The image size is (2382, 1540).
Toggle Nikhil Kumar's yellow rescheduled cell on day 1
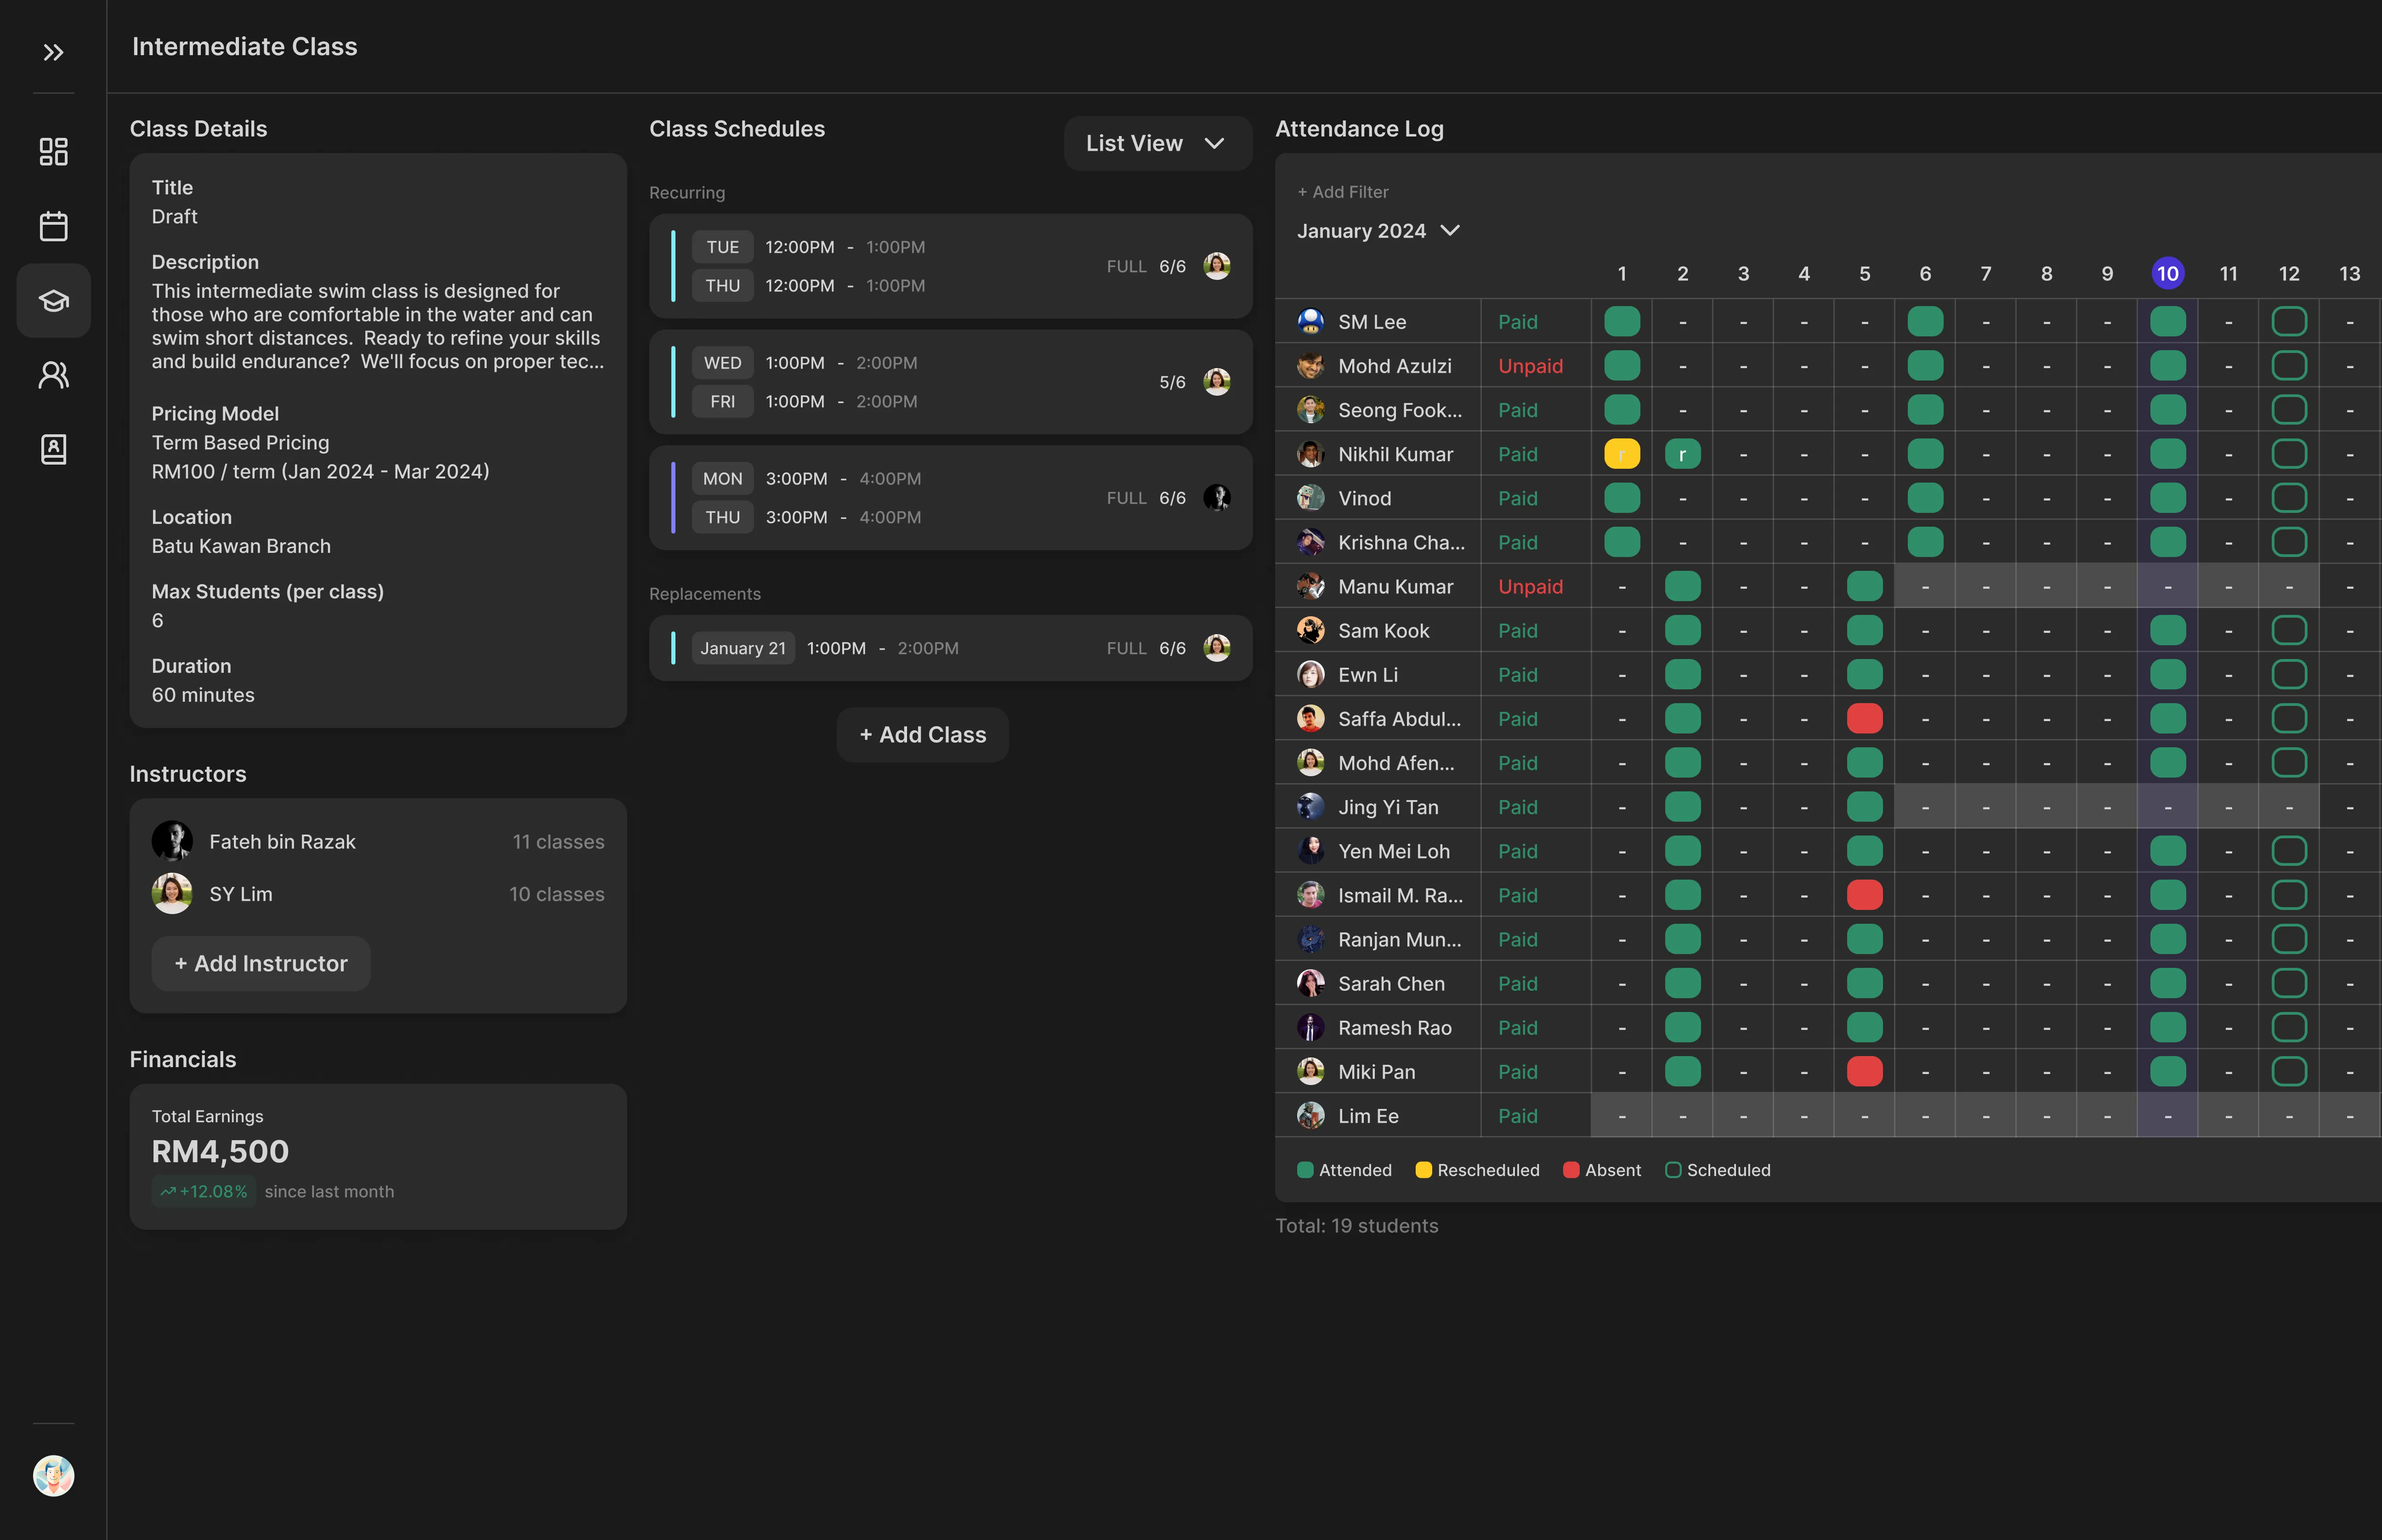pyautogui.click(x=1622, y=454)
